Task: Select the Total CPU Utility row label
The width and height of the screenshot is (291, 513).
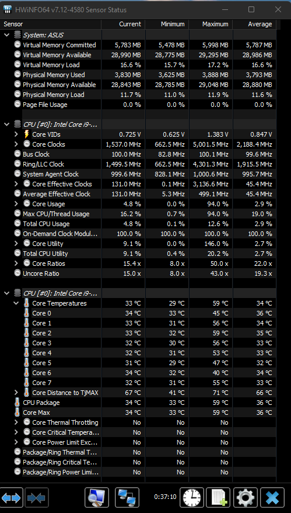Action: tap(45, 254)
